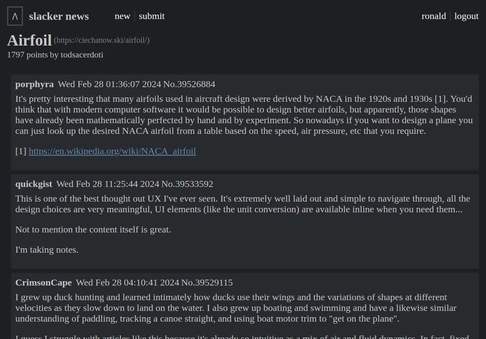View submitter todsacerdoti's profile
Screen dimensions: 486x339
82,55
